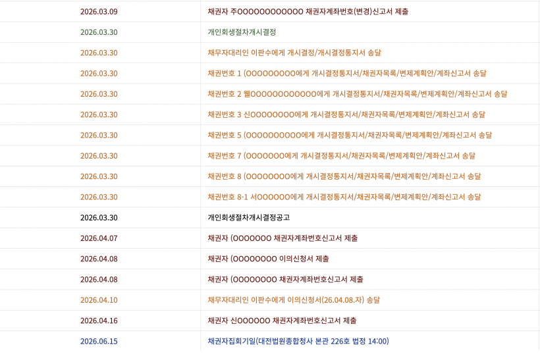540x360 pixels.
Task: Click the 2026.04.08 채권자계좌번호신고서 제출 entry
Action: [286, 280]
